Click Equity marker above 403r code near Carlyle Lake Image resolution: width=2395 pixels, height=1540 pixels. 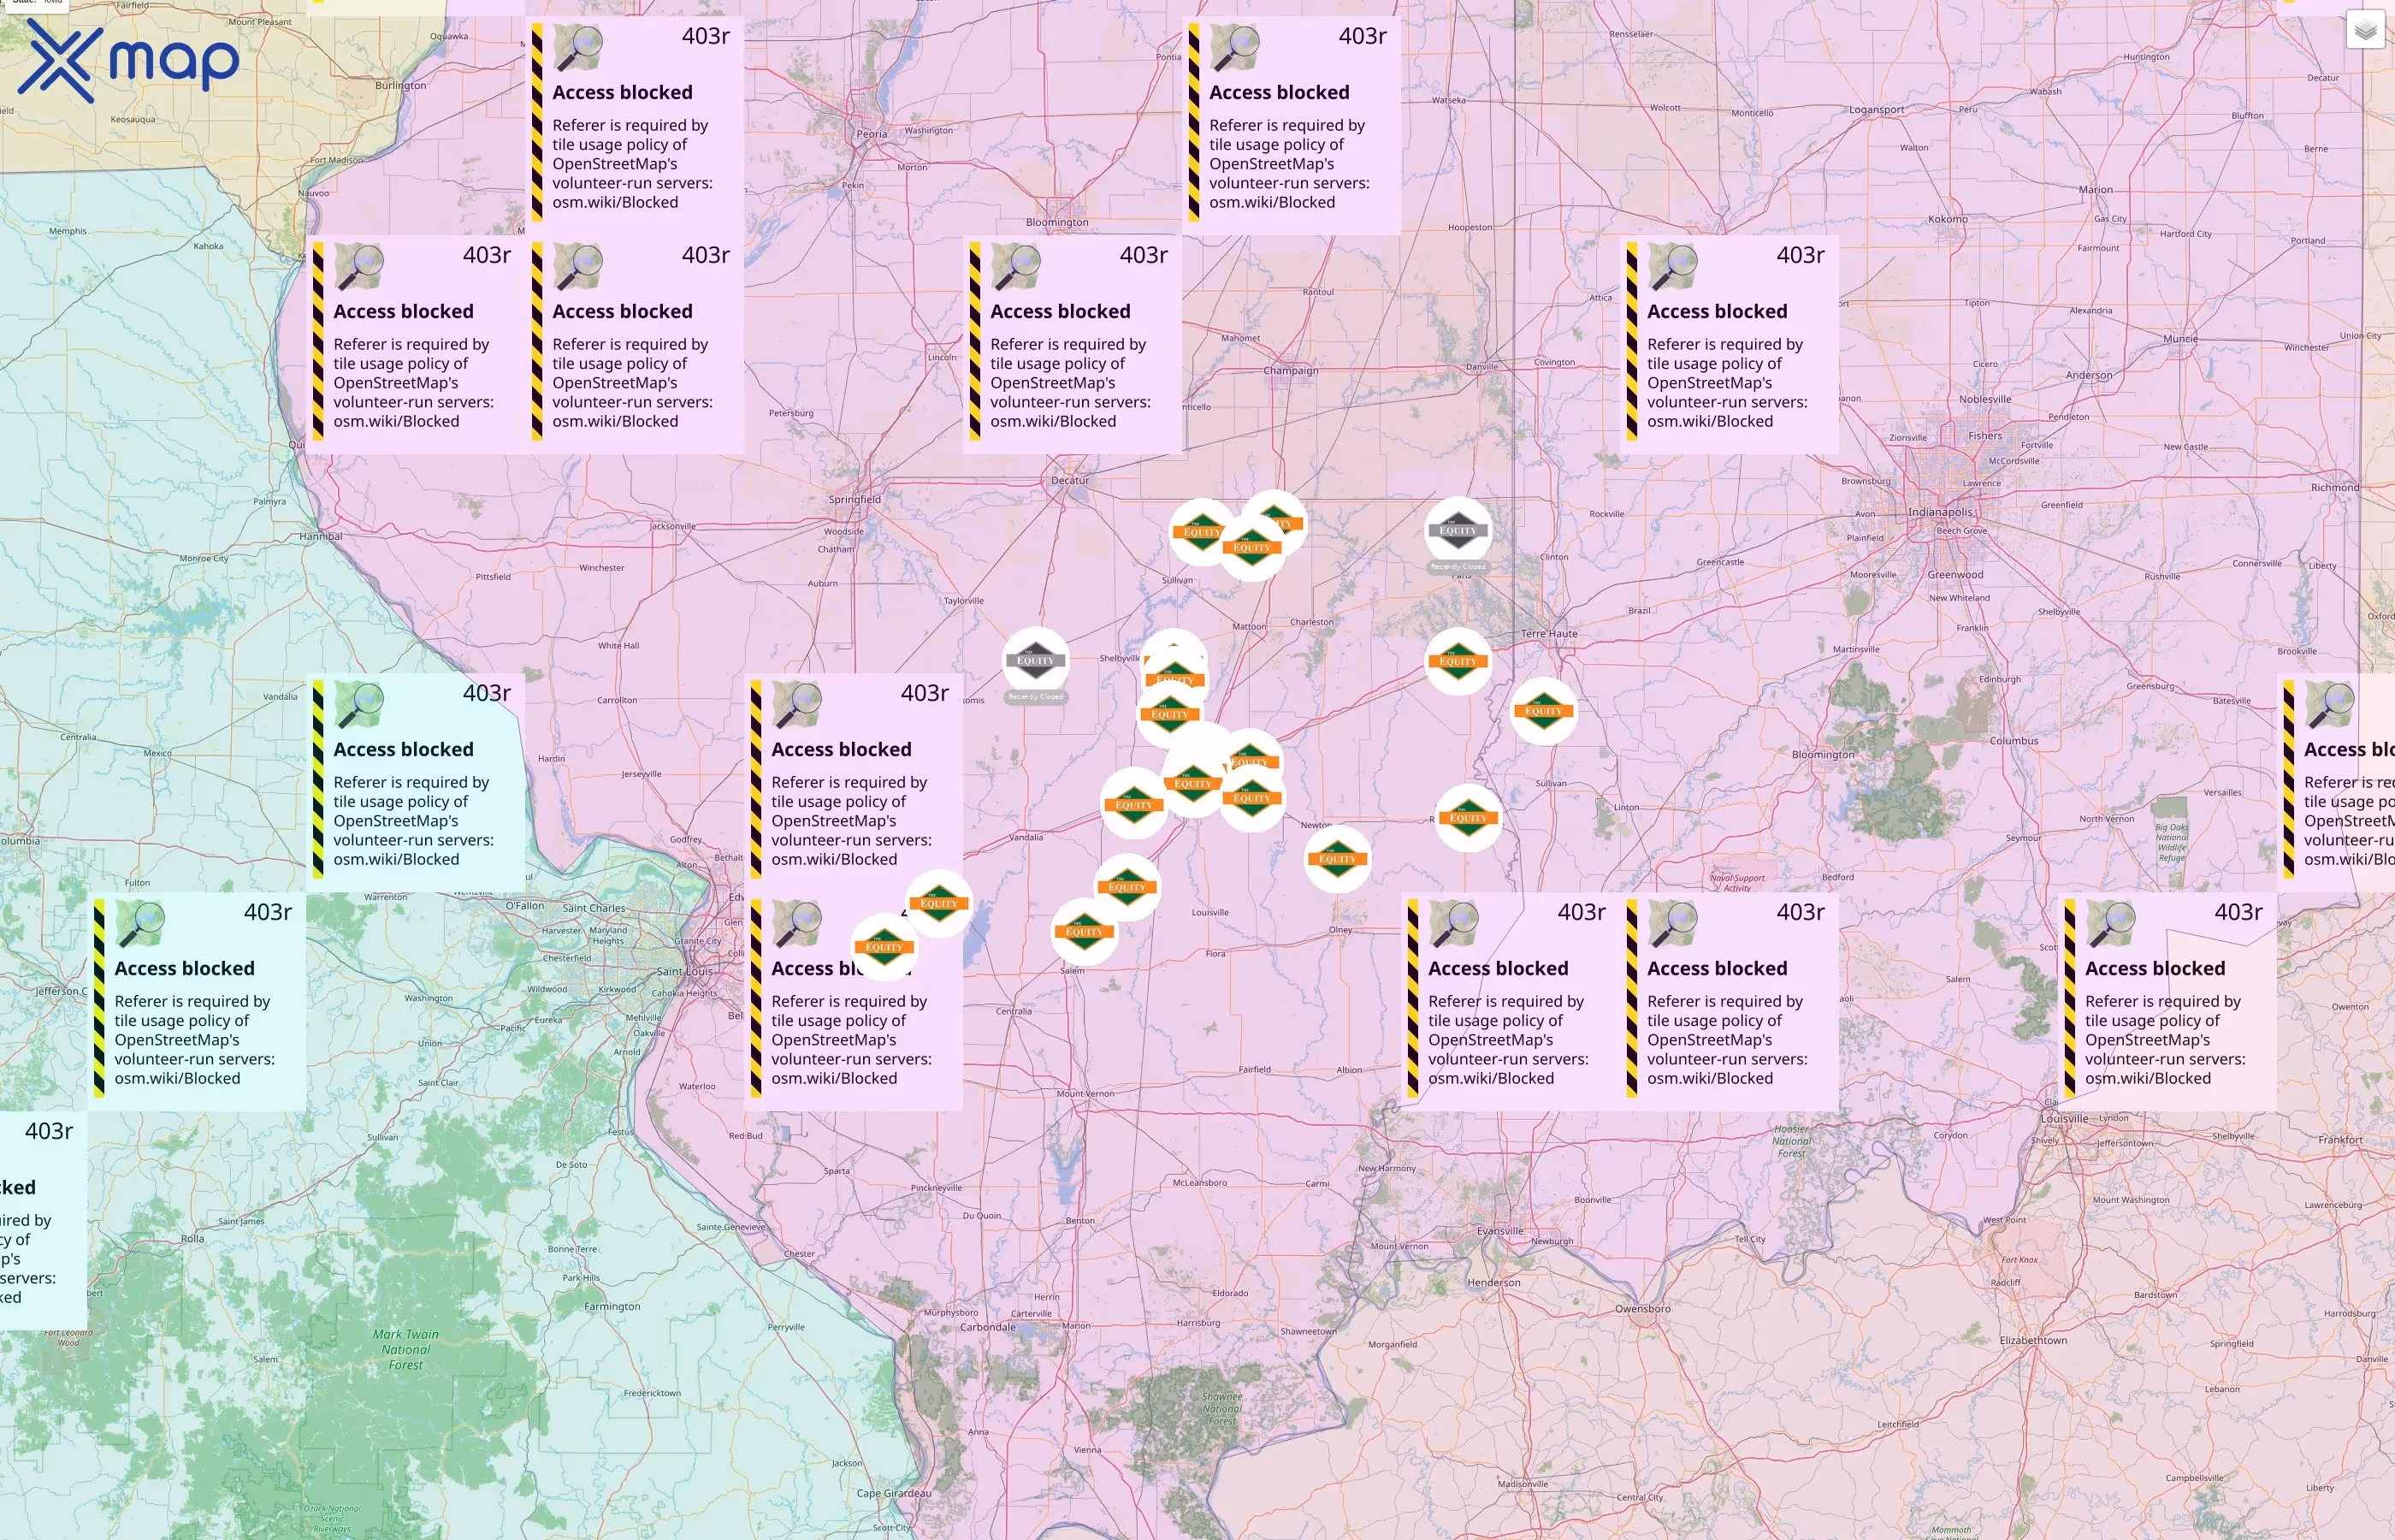tap(938, 903)
